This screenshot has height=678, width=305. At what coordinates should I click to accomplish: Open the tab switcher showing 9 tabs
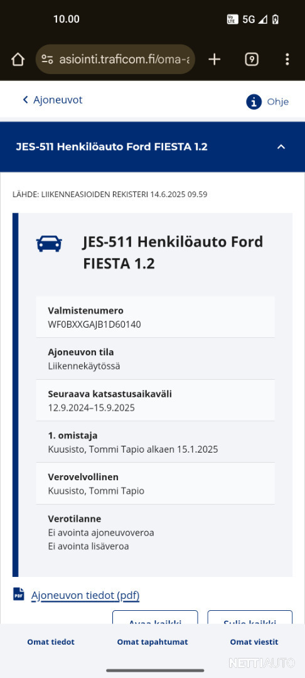tap(252, 59)
